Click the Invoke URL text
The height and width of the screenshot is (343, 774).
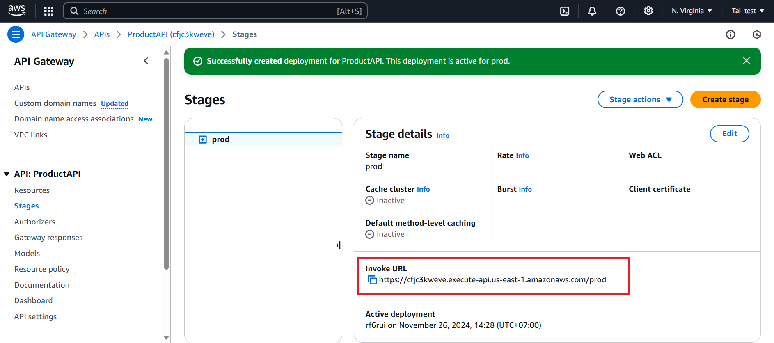(492, 280)
